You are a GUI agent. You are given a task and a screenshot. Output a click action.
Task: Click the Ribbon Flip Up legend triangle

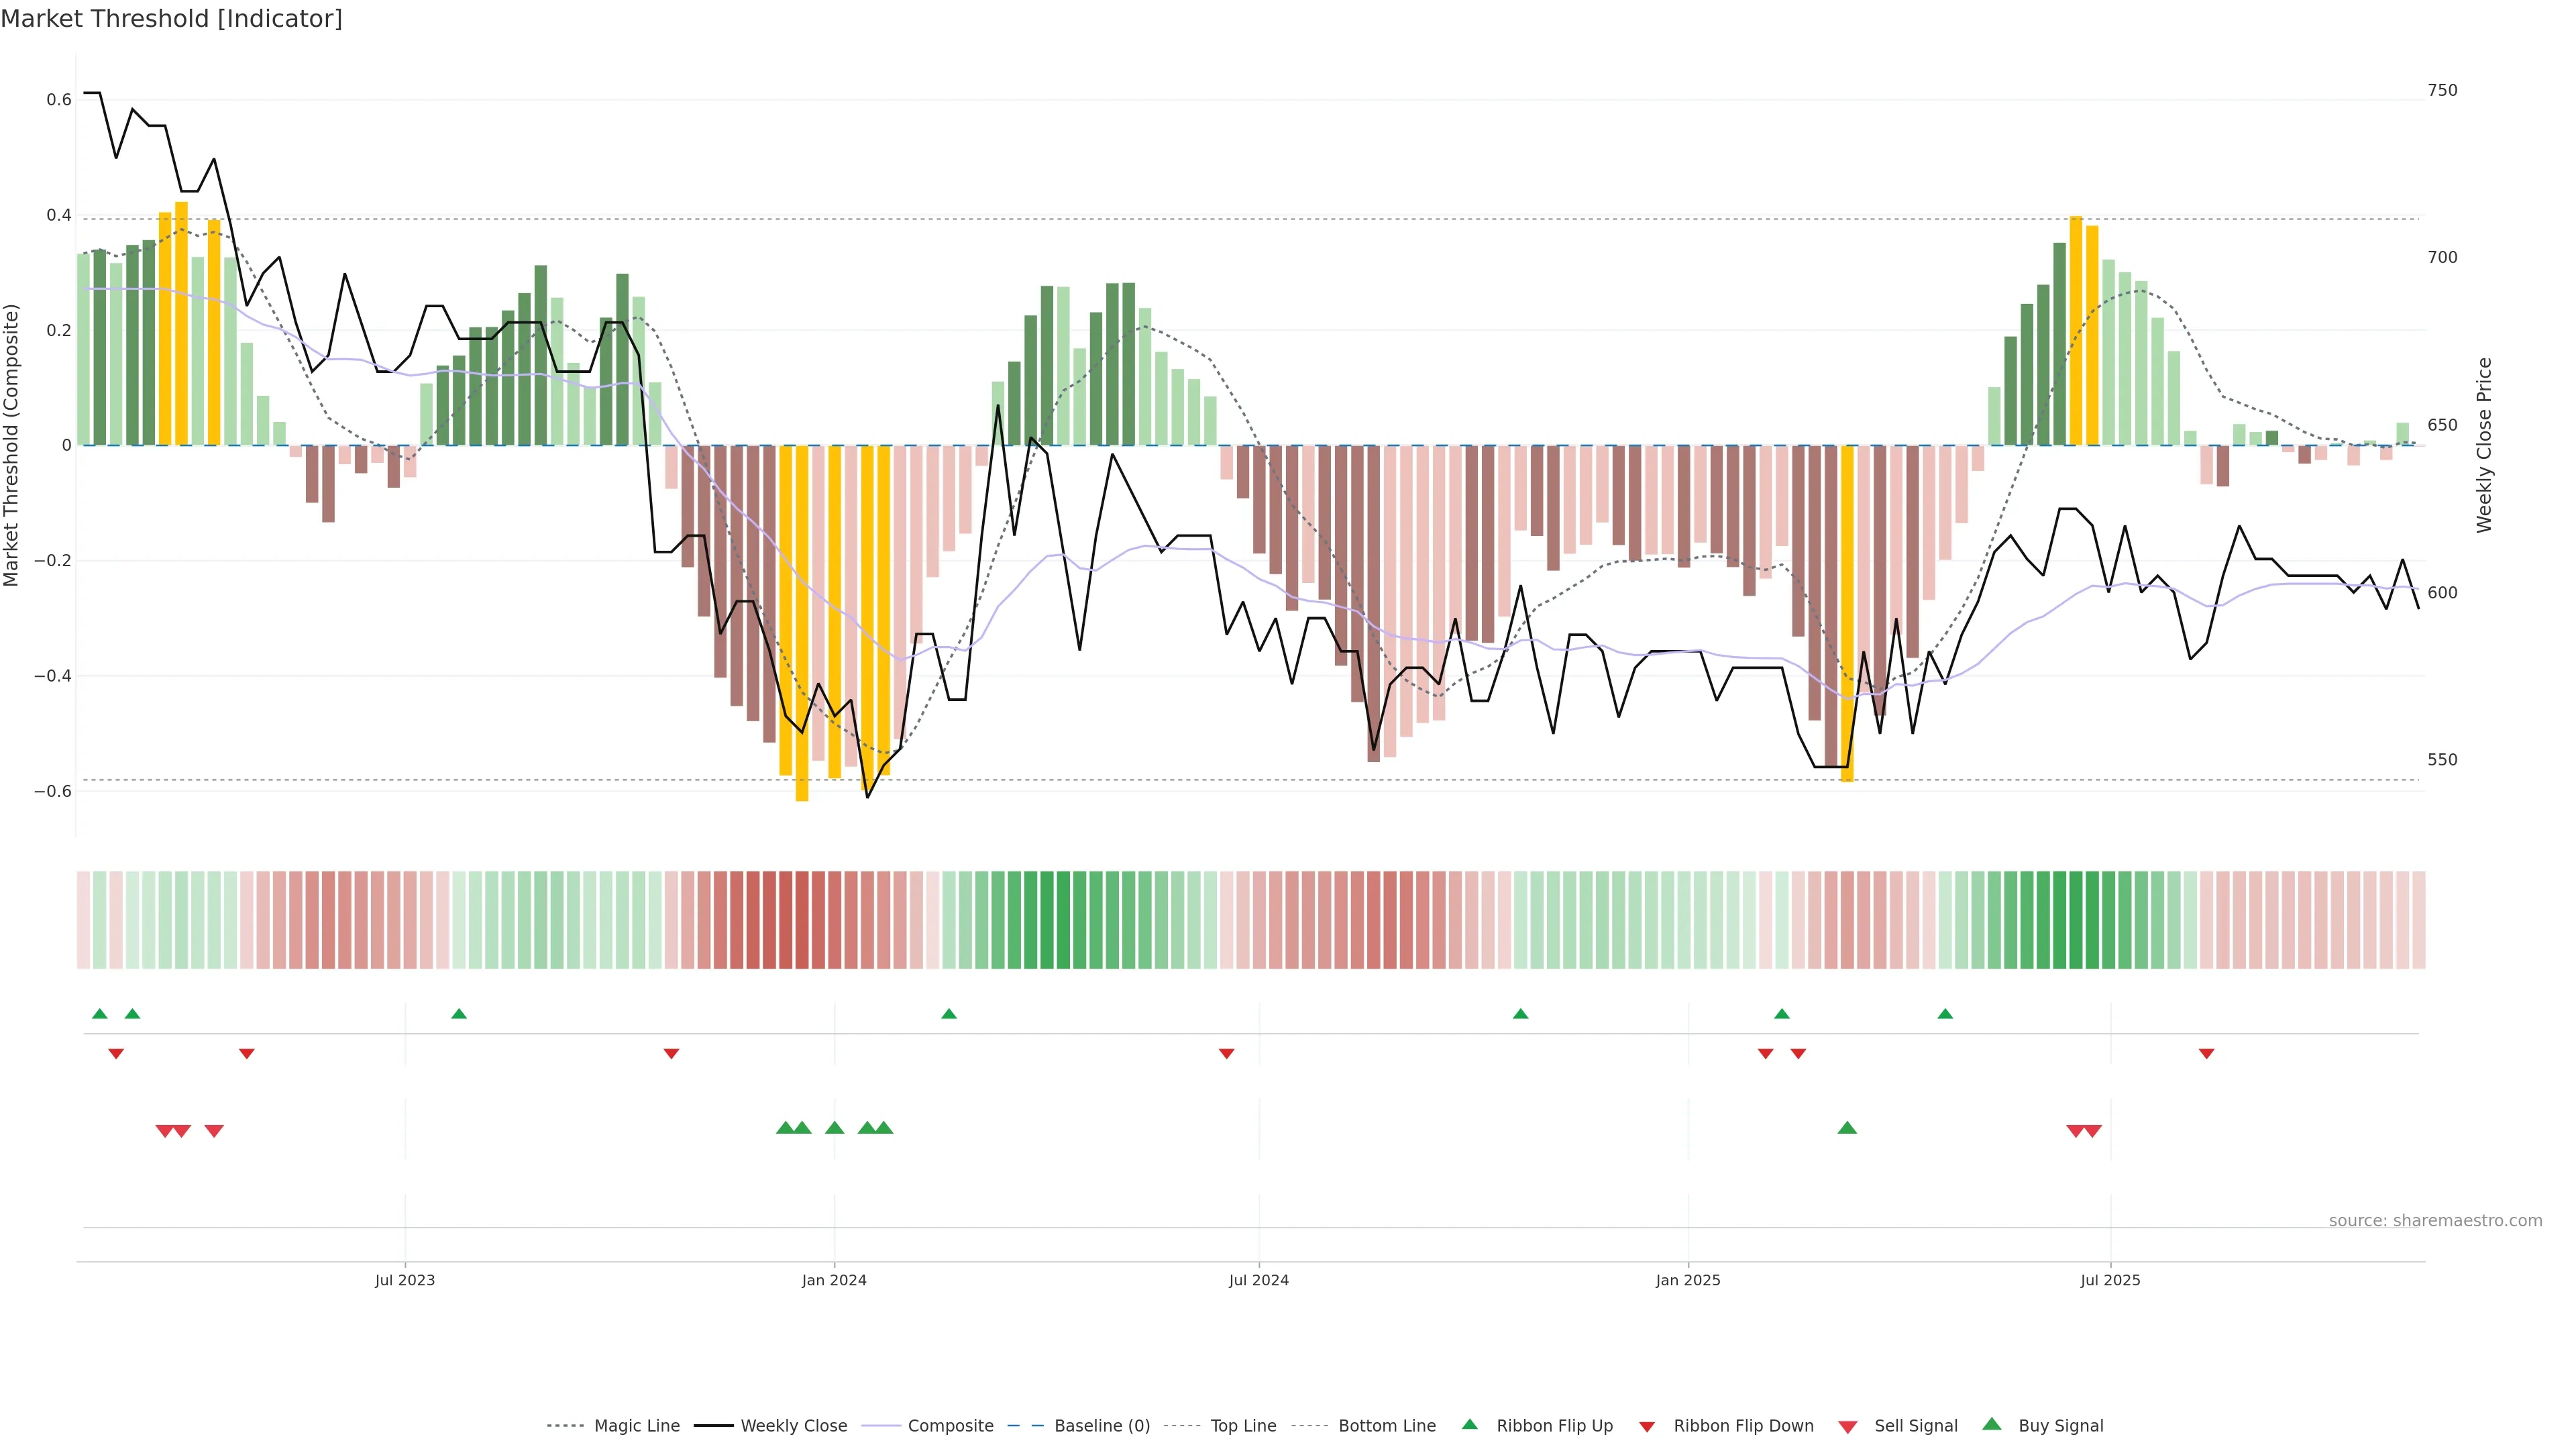click(1469, 1424)
